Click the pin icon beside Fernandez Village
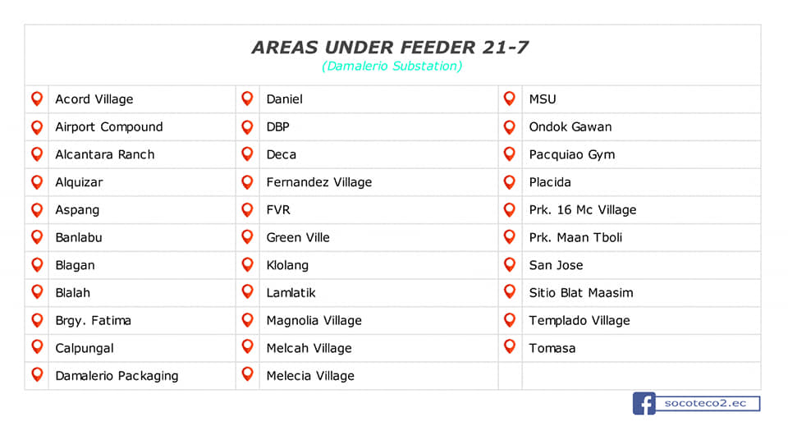Screen dimensions: 788x435 point(247,181)
